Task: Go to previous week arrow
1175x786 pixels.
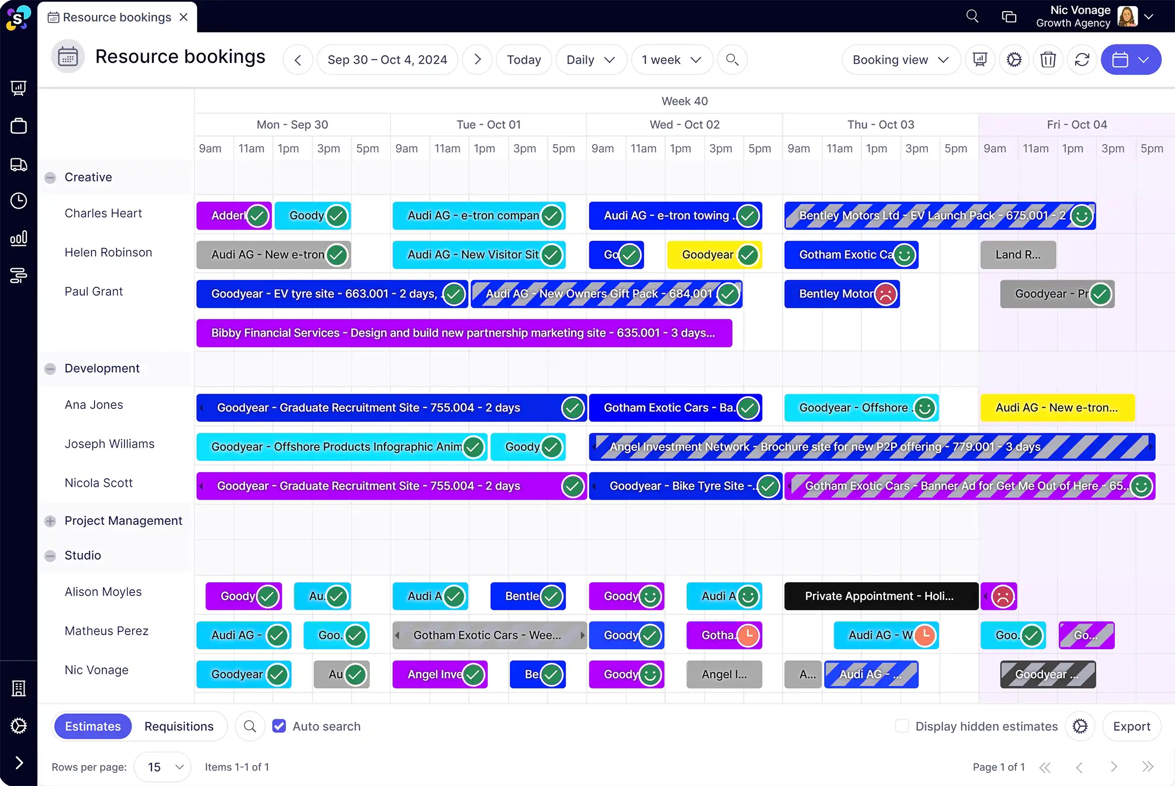Action: click(x=298, y=60)
